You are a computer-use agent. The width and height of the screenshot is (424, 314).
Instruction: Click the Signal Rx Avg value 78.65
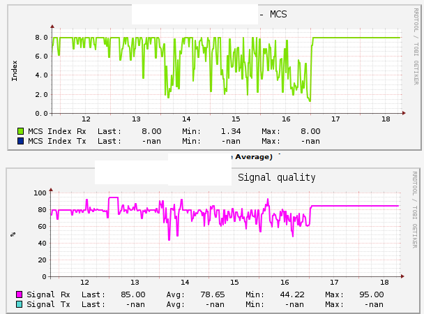click(x=213, y=294)
